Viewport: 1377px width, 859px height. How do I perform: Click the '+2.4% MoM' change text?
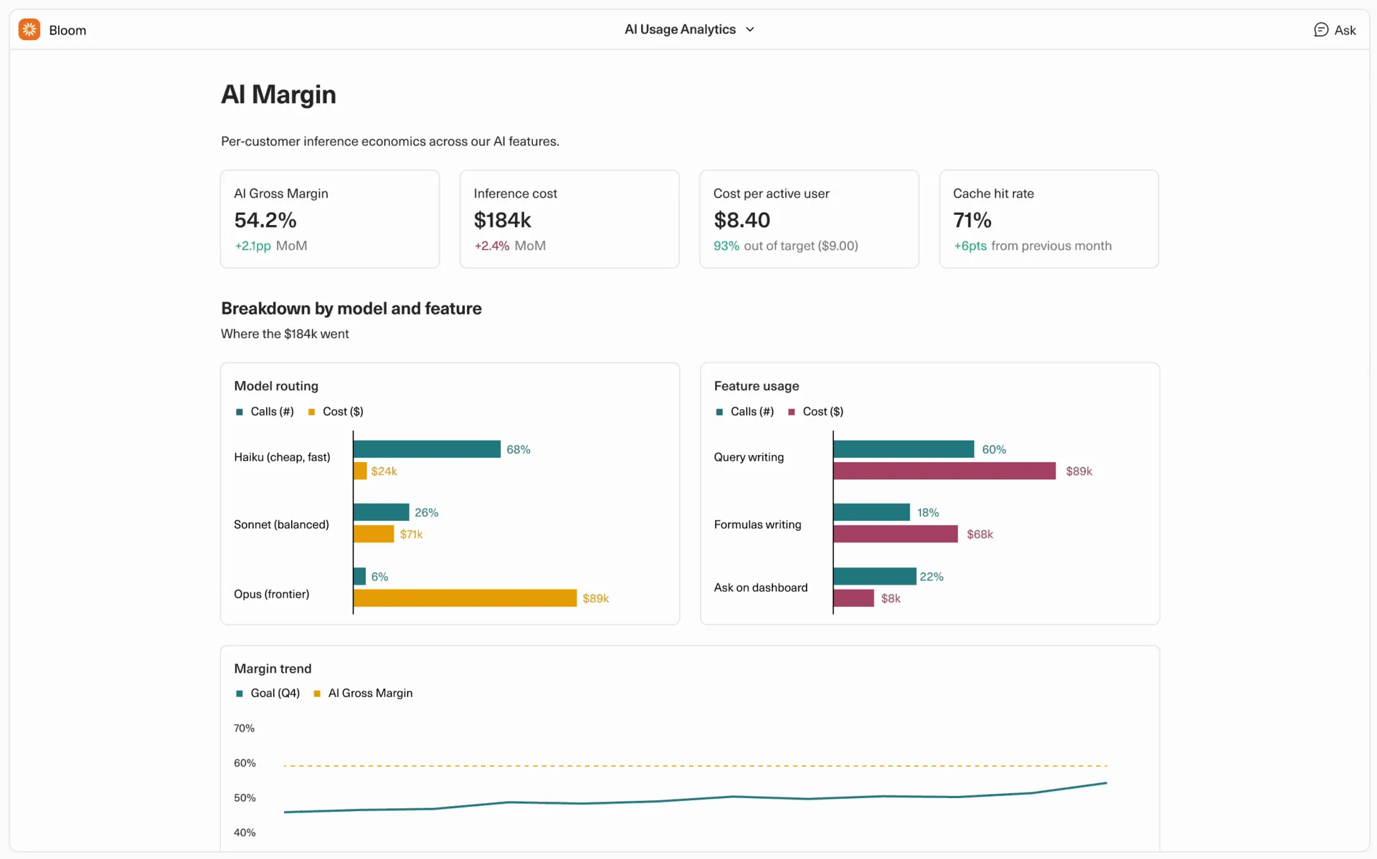pyautogui.click(x=510, y=246)
